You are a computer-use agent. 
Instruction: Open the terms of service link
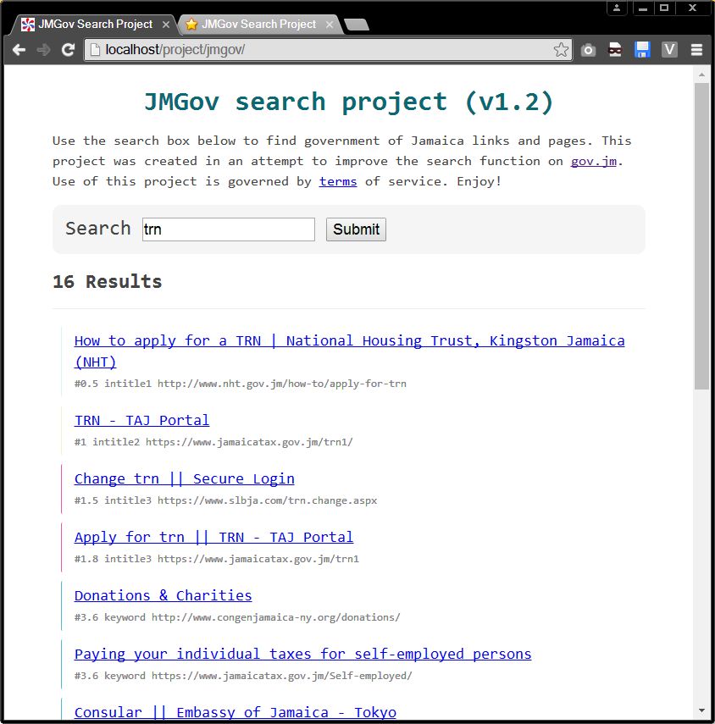pos(338,181)
